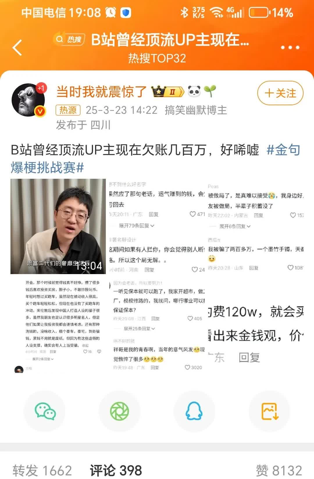
Task: Open hashtag #金句爆梗挑战赛#
Action: tap(155, 159)
